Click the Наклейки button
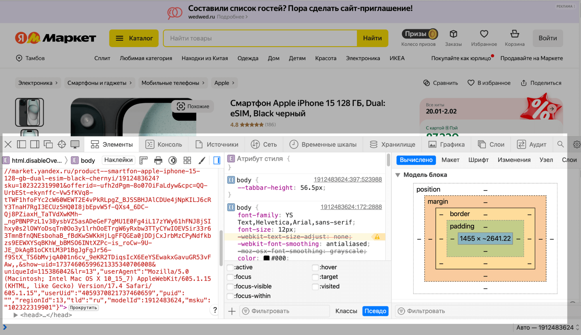This screenshot has height=335, width=581. point(118,160)
